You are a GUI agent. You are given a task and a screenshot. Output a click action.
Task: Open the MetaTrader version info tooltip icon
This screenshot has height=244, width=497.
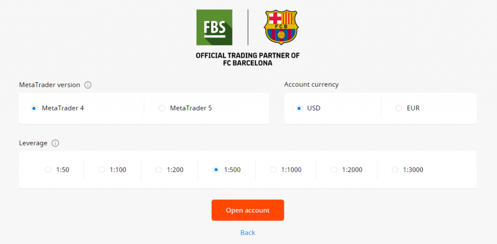pyautogui.click(x=88, y=85)
